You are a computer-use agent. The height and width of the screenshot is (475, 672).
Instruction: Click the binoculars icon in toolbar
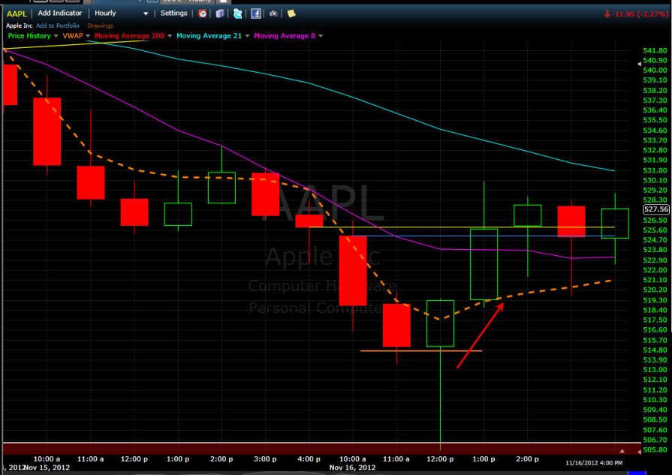(273, 14)
